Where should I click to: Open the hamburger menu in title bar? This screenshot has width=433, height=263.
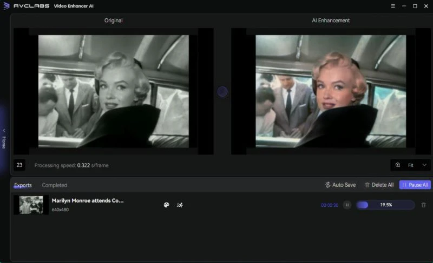(393, 6)
